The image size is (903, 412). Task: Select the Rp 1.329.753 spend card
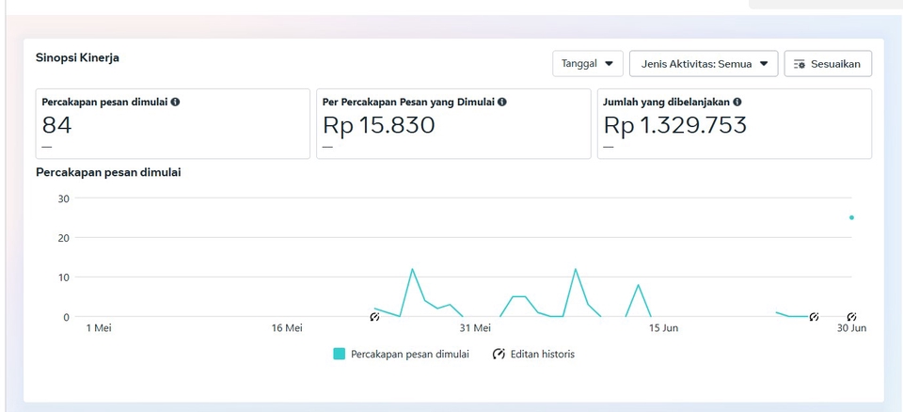[x=734, y=124]
